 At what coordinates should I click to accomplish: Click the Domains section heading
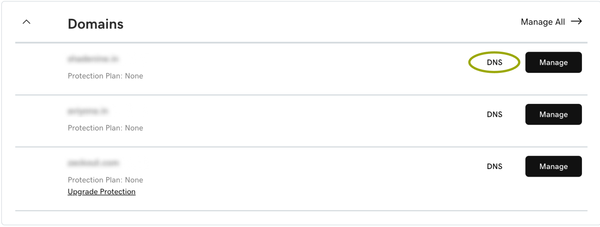[95, 24]
